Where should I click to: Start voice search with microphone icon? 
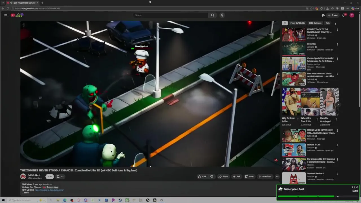[222, 15]
